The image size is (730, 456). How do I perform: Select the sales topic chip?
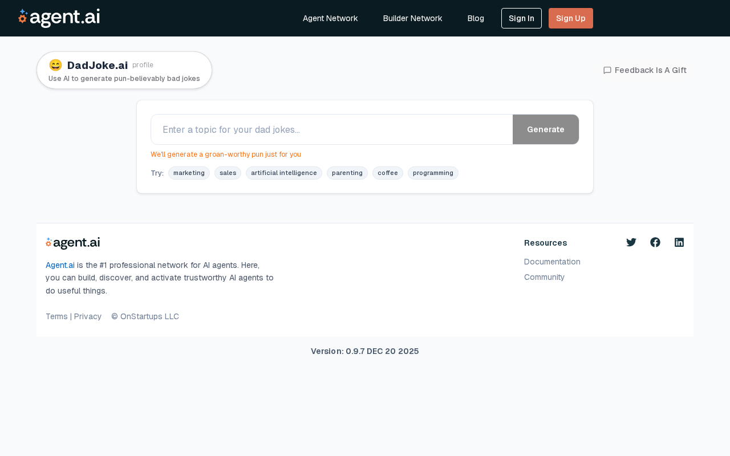(228, 173)
